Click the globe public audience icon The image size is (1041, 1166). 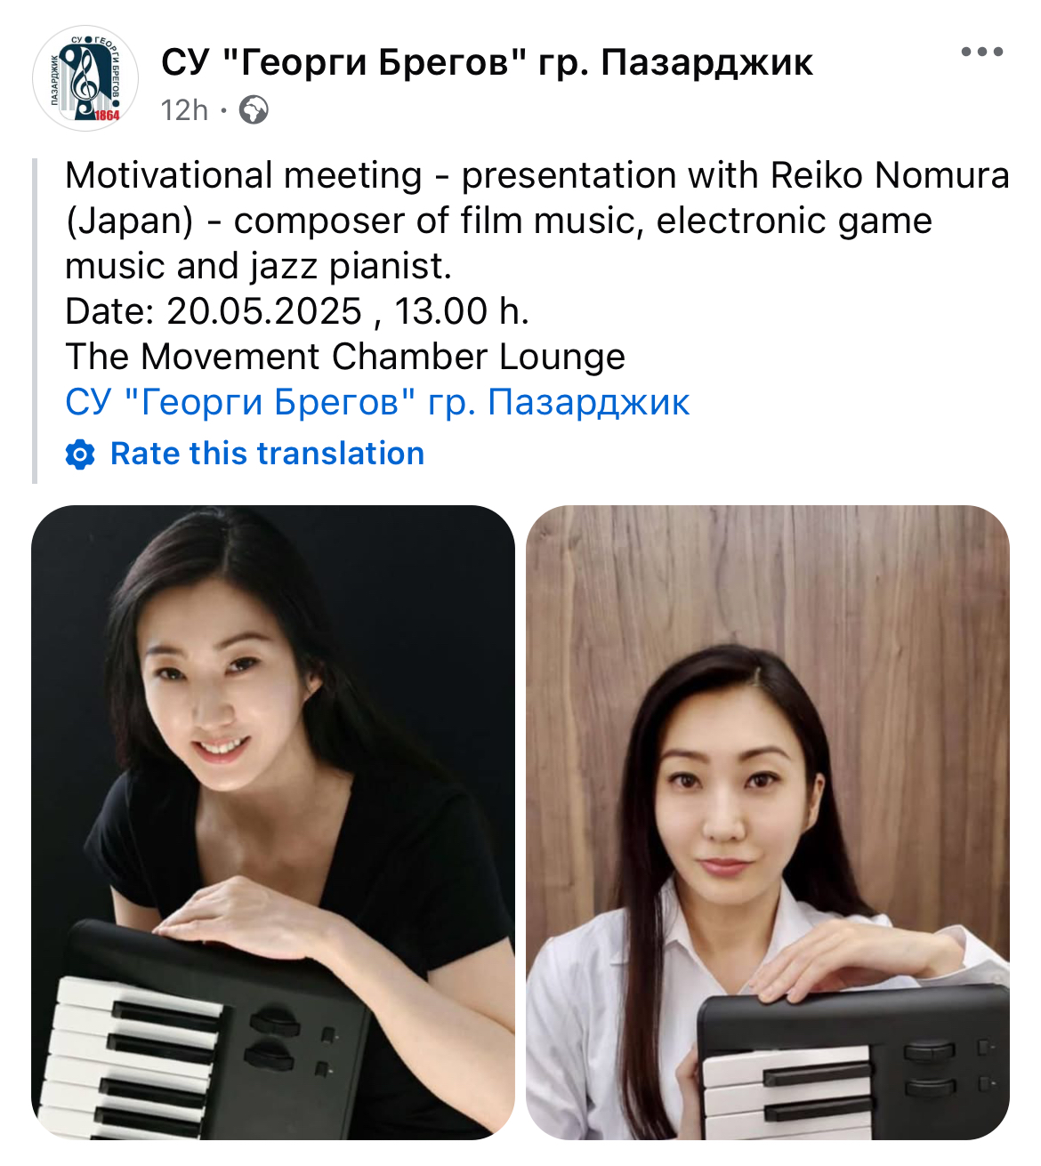point(254,110)
